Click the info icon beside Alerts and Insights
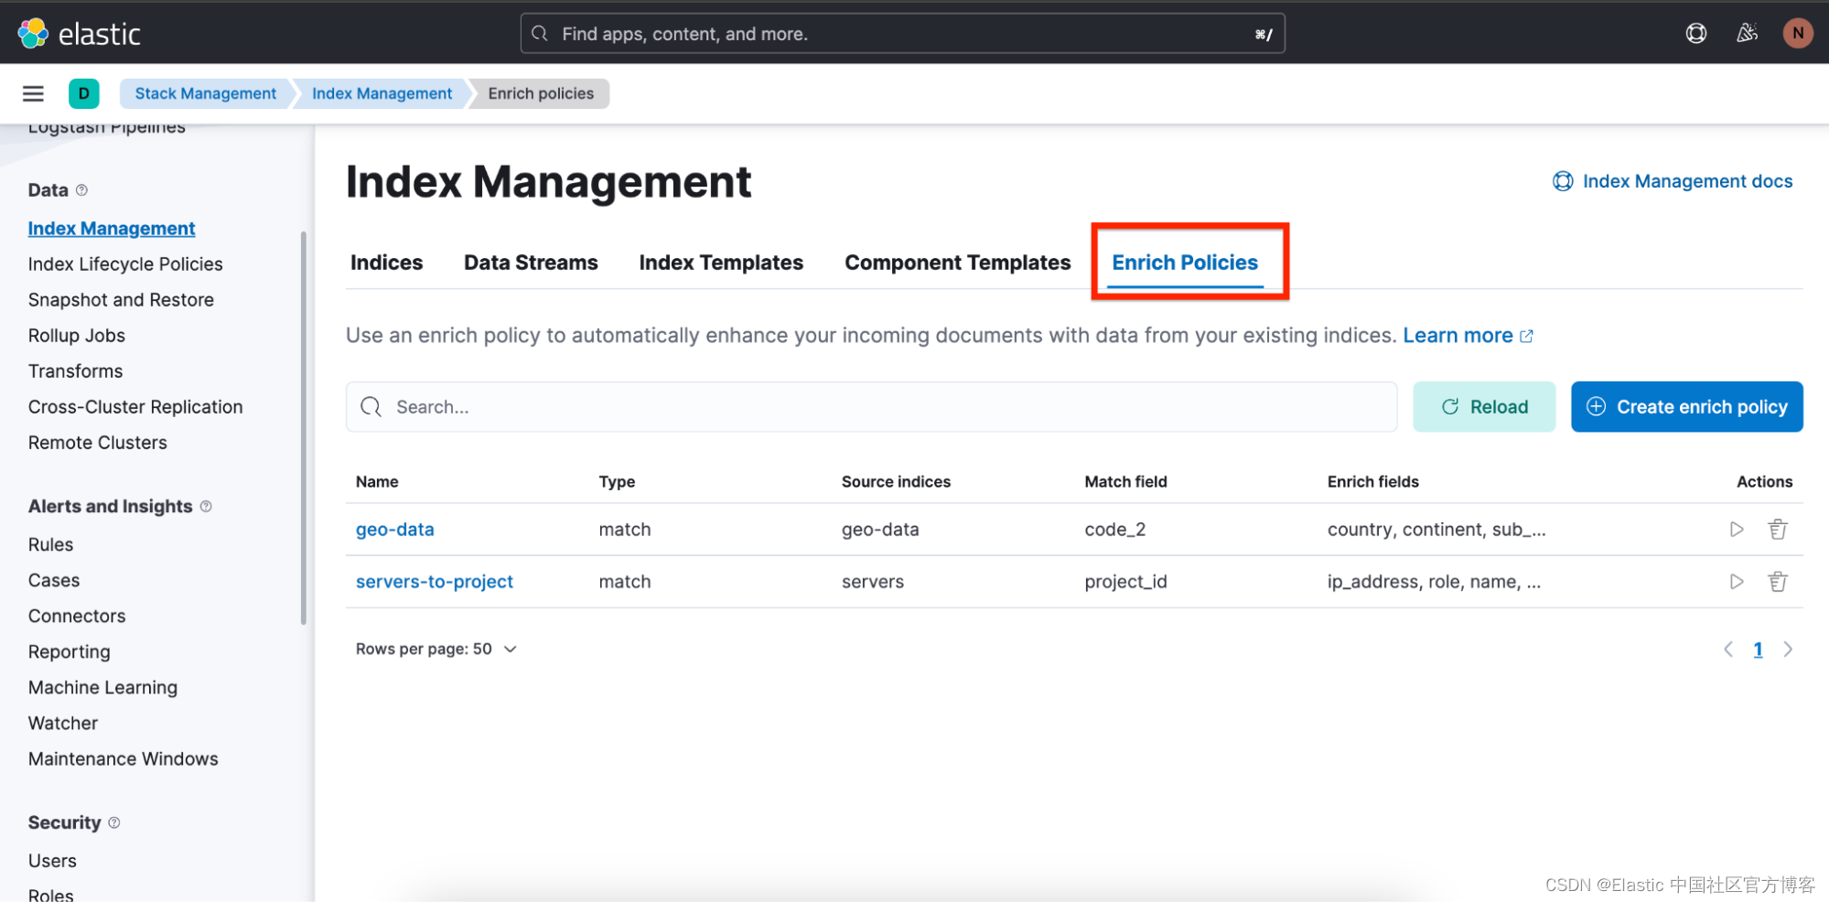Viewport: 1829px width, 902px height. pos(206,506)
